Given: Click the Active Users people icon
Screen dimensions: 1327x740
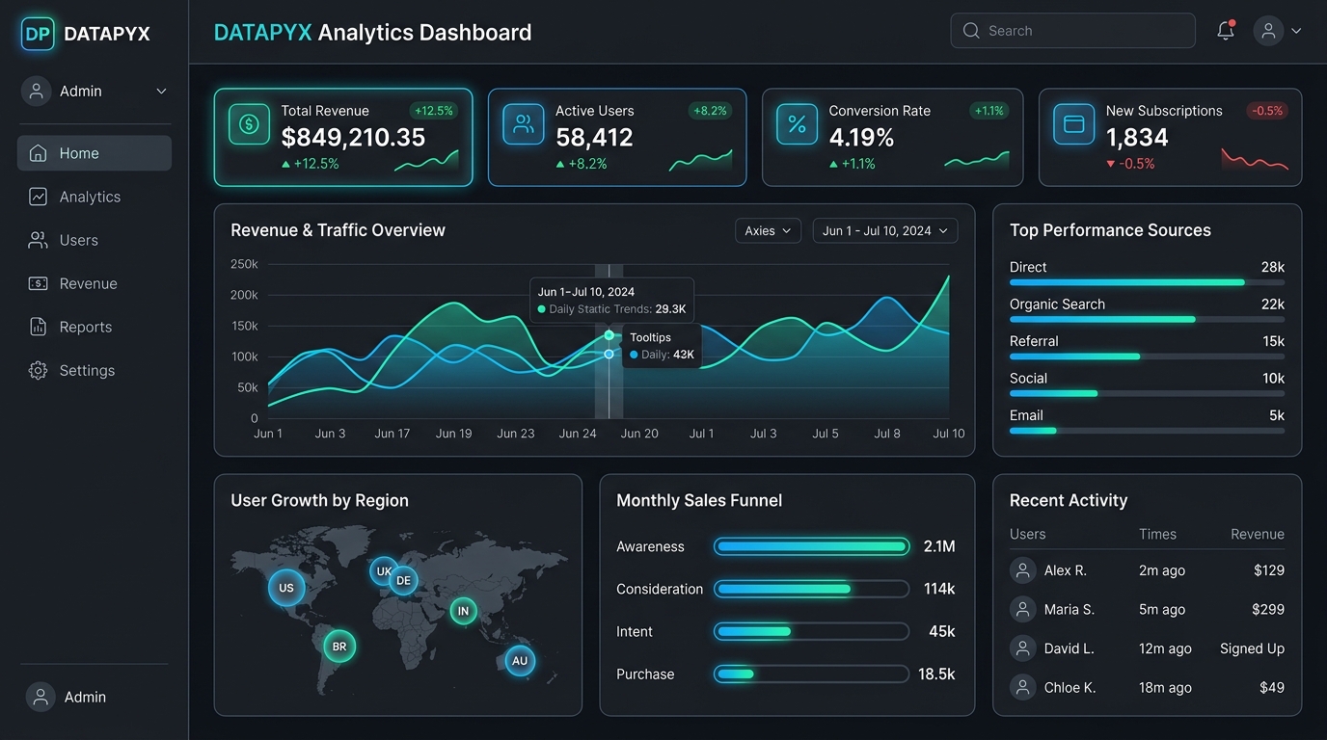Looking at the screenshot, I should (524, 124).
